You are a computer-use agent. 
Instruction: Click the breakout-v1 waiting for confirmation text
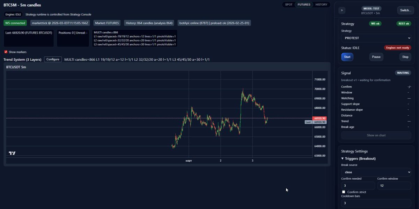[x=366, y=80]
